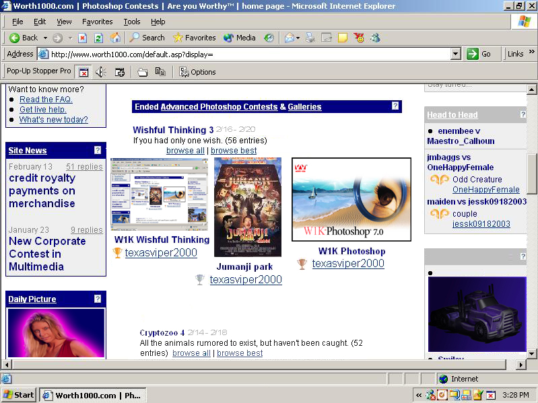Click the Pop-Up Stopper window grid icon
Viewport: 538px width, 403px height.
119,72
